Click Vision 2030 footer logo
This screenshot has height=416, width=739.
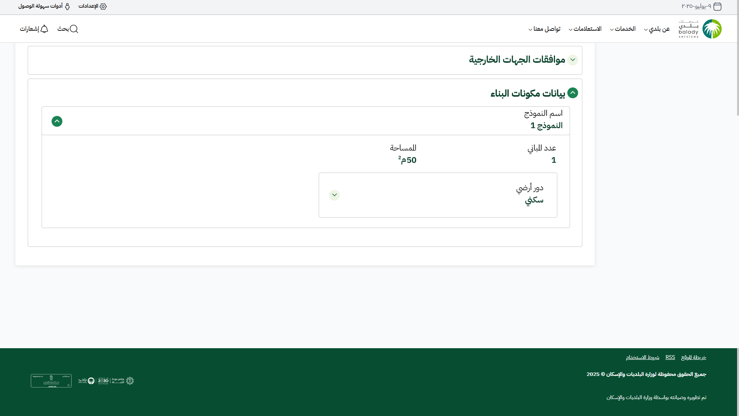[x=103, y=381]
